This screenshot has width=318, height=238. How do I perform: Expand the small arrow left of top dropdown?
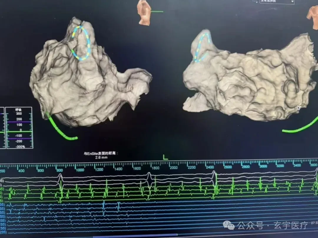click(256, 2)
